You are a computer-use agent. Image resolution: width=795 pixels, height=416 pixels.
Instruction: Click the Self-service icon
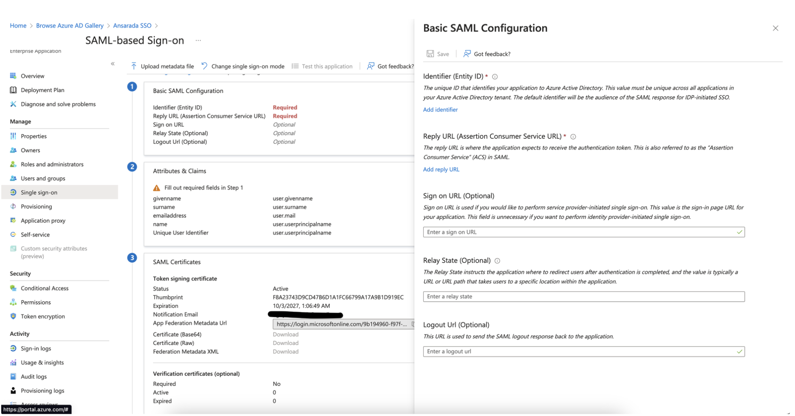pos(13,235)
